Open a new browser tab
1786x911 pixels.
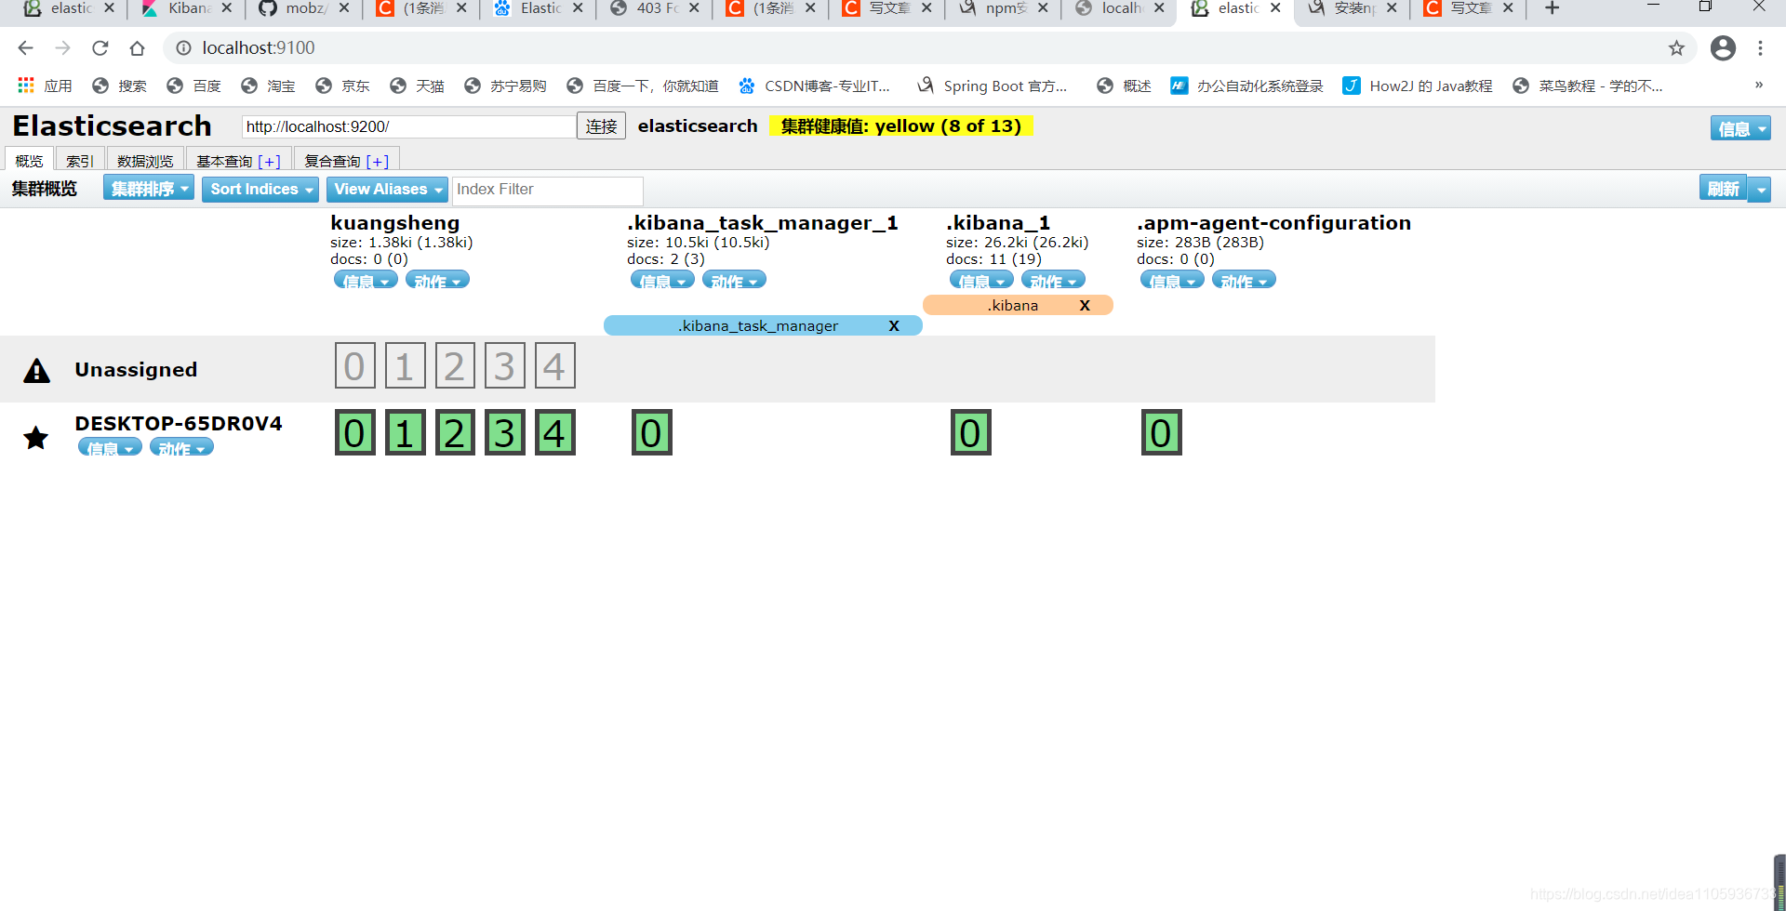click(x=1552, y=8)
